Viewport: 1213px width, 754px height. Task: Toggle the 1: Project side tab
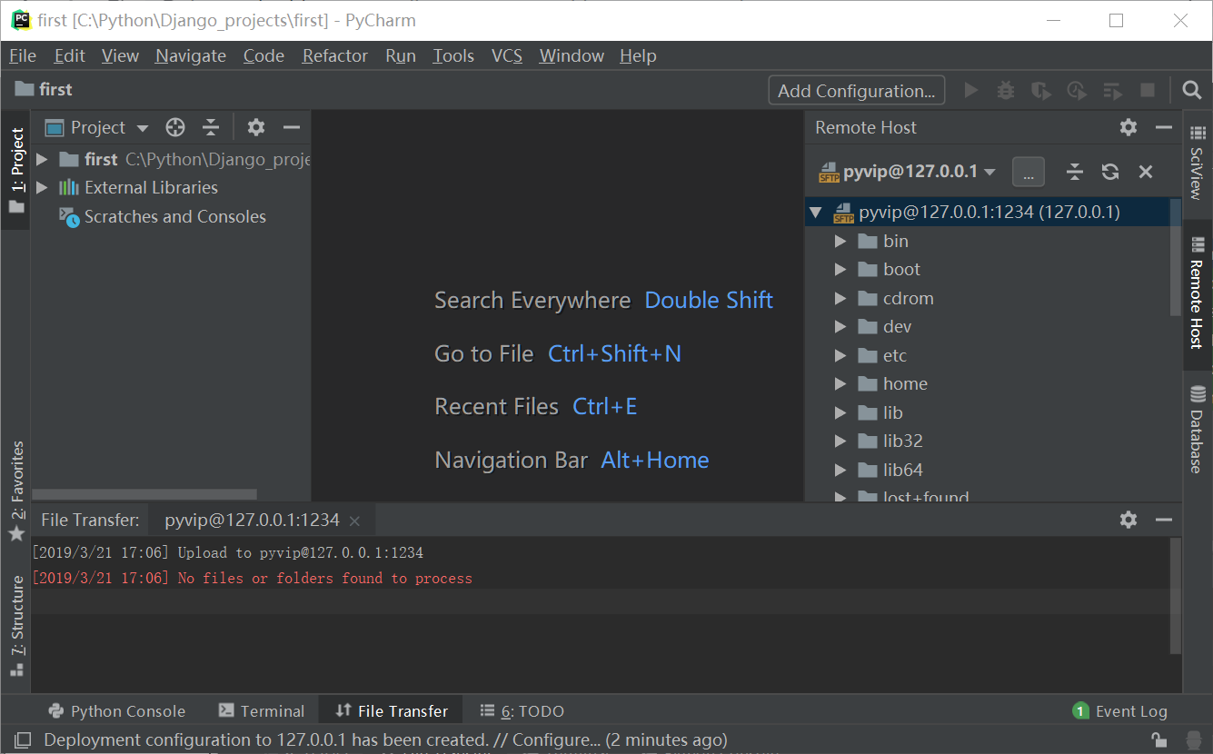click(x=16, y=170)
